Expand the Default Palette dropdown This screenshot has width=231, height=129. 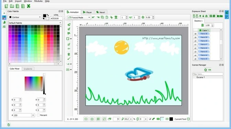35,23
